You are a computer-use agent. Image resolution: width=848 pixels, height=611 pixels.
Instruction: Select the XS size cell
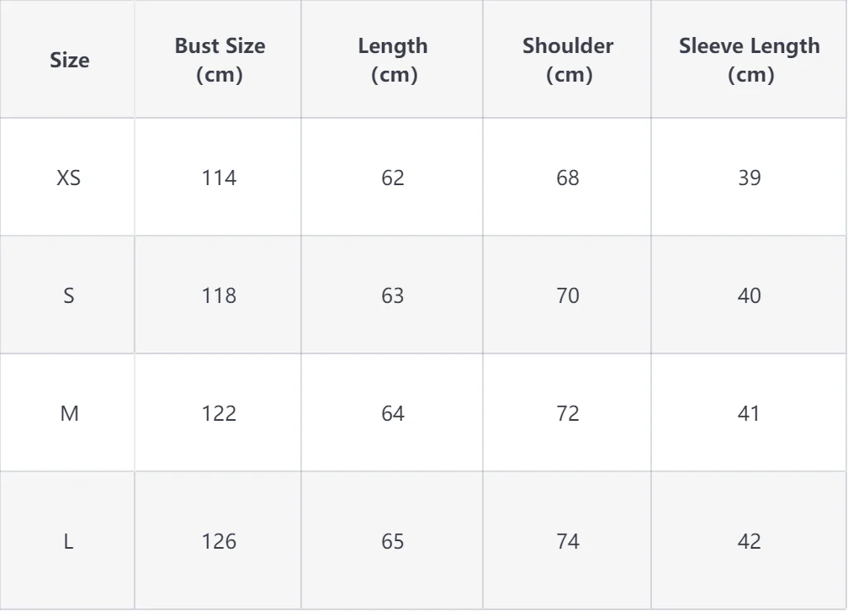[69, 178]
